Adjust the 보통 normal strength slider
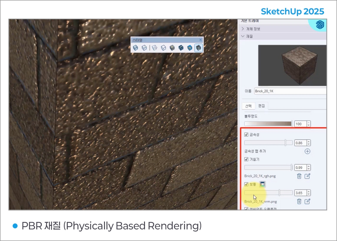The image size is (337, 241). coord(269,193)
